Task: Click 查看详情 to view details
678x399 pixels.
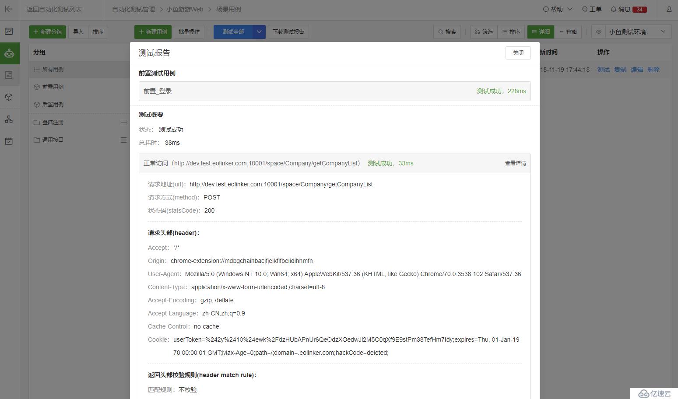Action: coord(516,163)
